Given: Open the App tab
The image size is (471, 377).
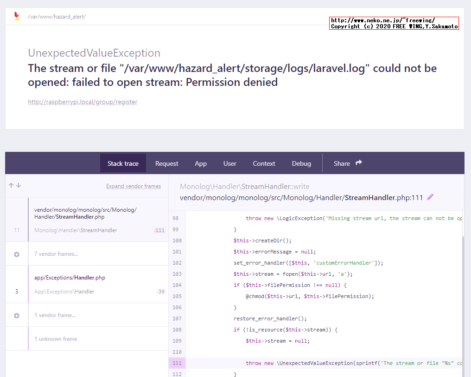Looking at the screenshot, I should pyautogui.click(x=201, y=163).
